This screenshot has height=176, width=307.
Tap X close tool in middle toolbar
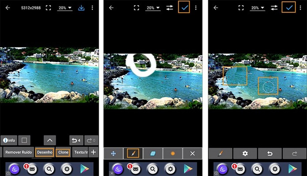(192, 153)
